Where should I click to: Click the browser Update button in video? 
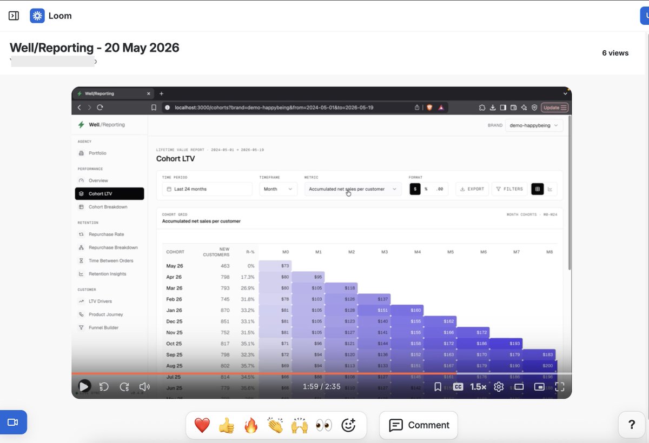click(554, 108)
